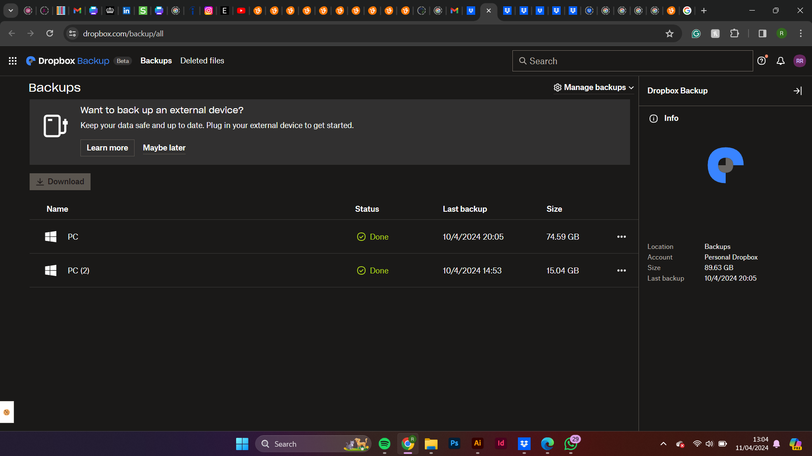Collapse the Dropbox Backup side panel

pyautogui.click(x=798, y=91)
